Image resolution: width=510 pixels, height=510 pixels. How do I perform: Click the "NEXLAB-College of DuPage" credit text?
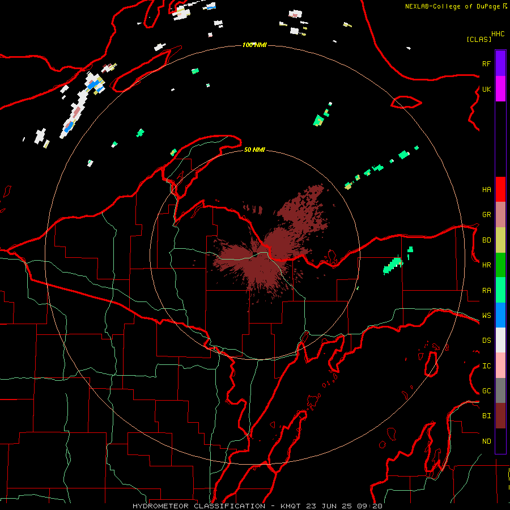(x=452, y=6)
